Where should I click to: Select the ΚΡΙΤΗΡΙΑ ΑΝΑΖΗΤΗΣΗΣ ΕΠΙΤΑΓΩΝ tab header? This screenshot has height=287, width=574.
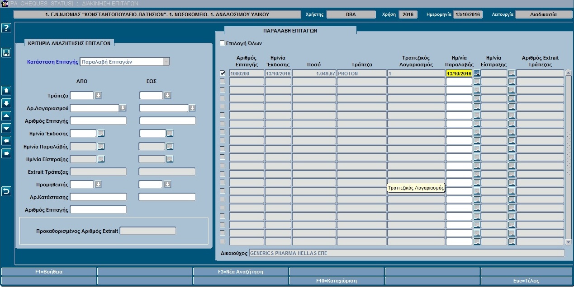(69, 43)
